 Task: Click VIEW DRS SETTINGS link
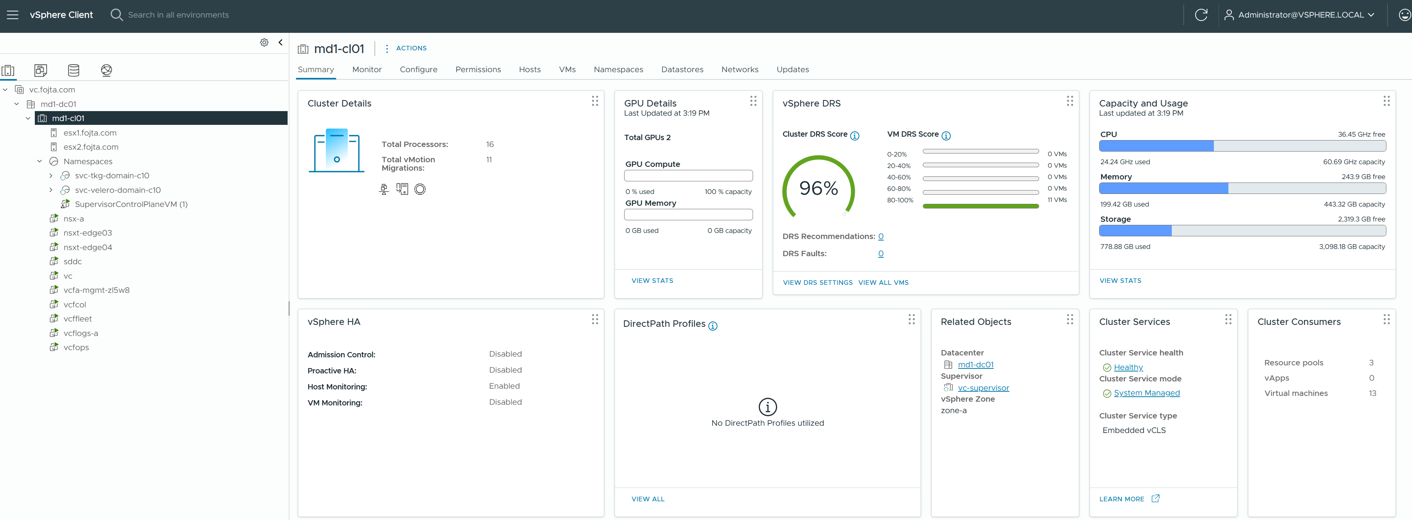point(817,283)
